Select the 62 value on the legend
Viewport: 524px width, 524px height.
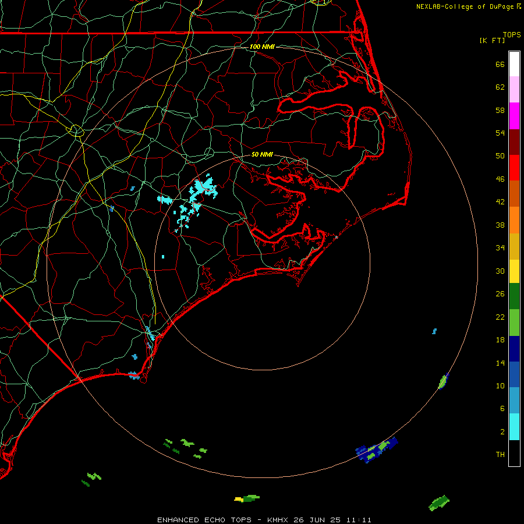point(500,87)
